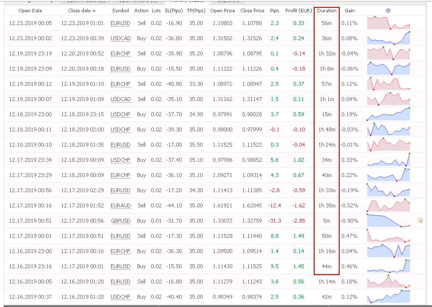Sort by Close Price column header

252,11
